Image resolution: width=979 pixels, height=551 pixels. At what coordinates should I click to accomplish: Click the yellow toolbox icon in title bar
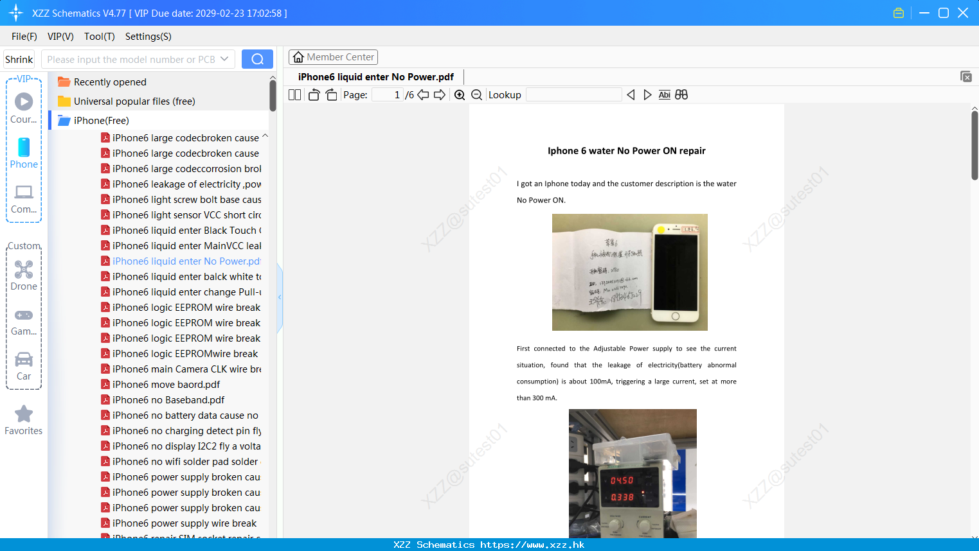pos(899,13)
